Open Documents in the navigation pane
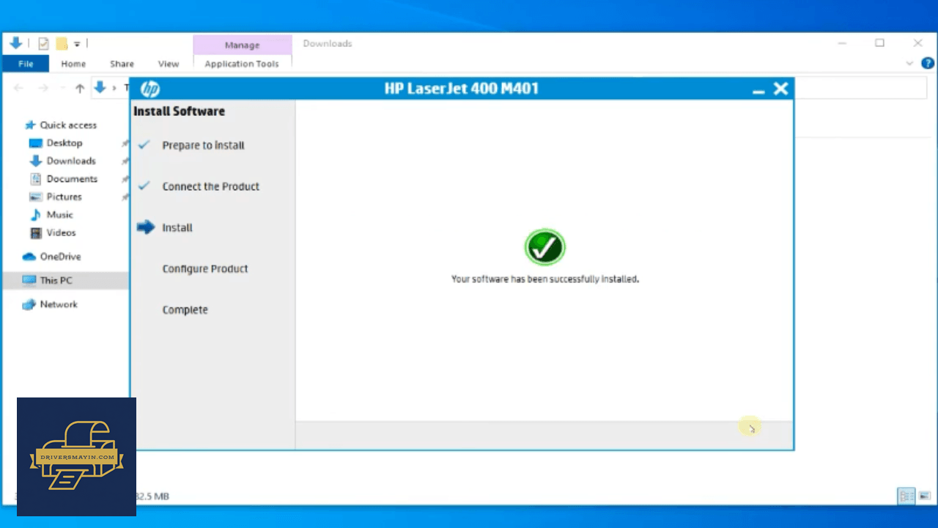The image size is (938, 528). [x=72, y=179]
